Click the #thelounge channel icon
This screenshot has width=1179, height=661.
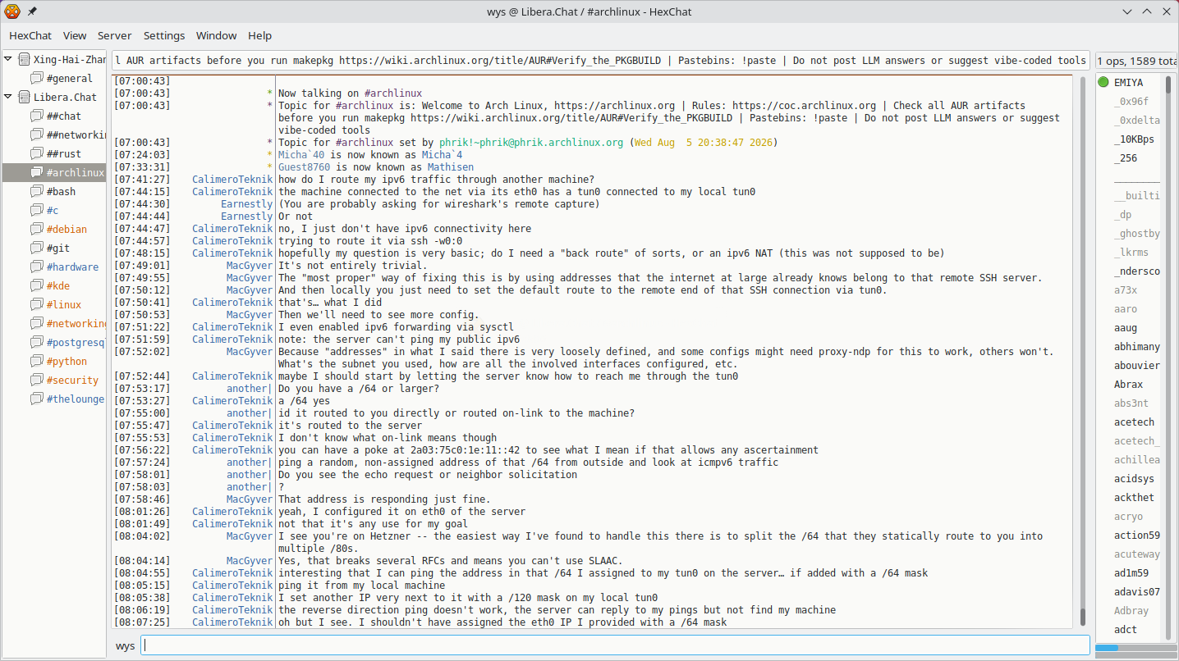[37, 399]
